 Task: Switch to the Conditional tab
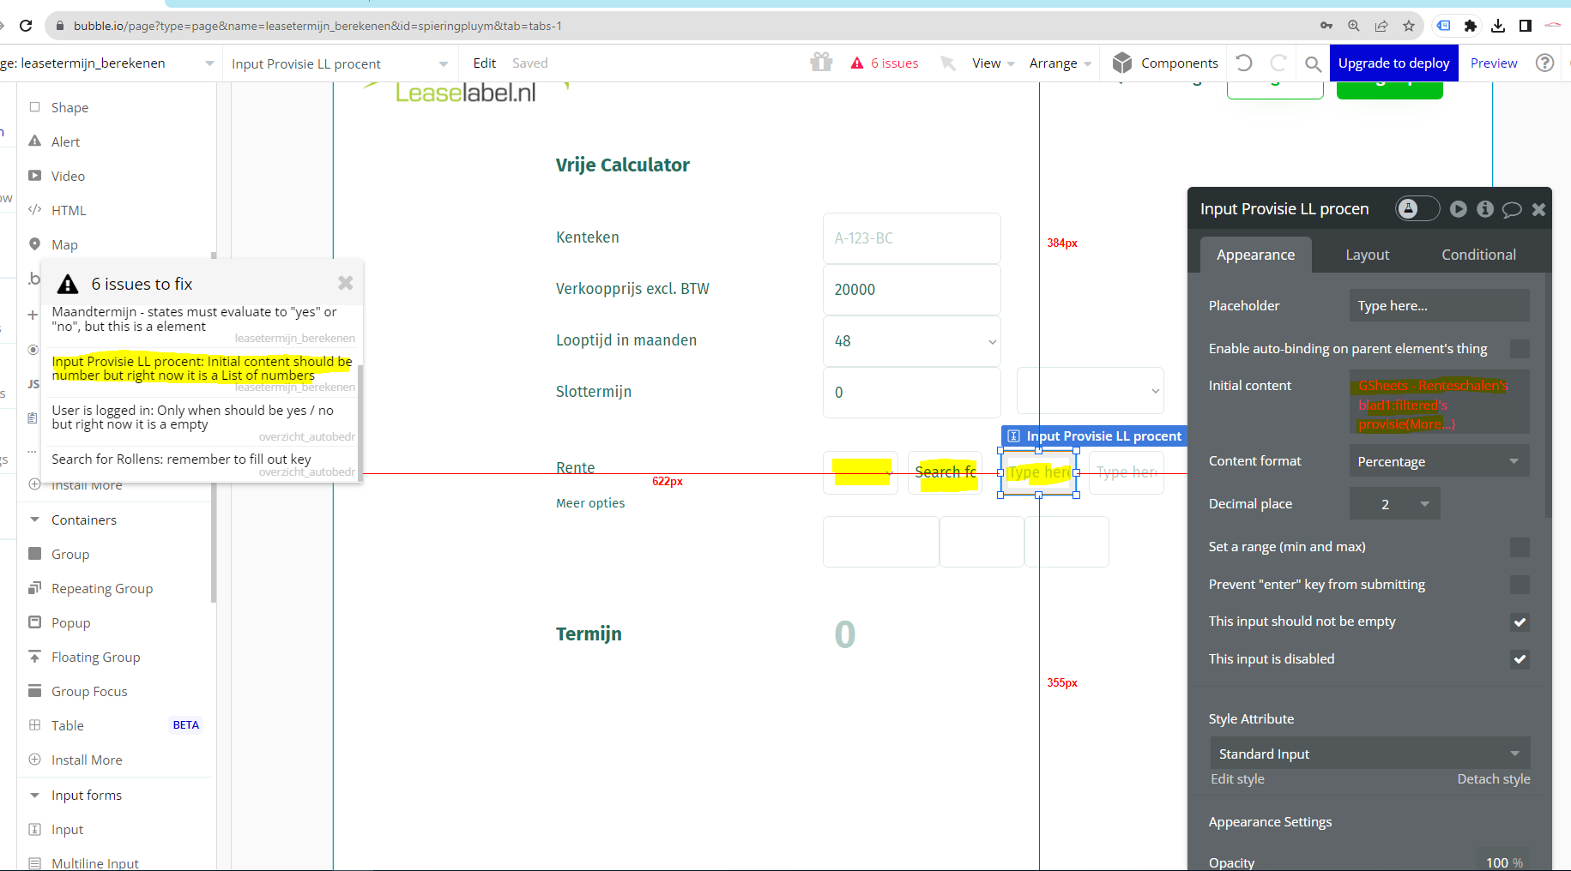tap(1478, 255)
